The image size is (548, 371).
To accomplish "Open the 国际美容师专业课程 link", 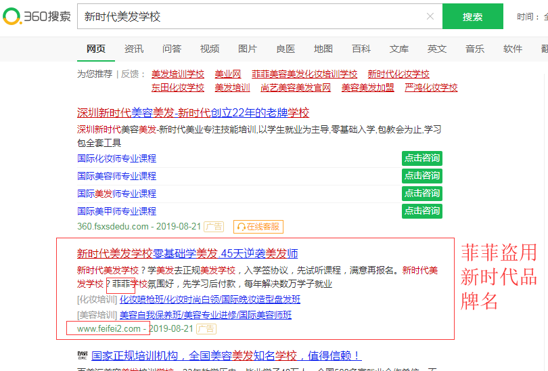I will tap(116, 176).
